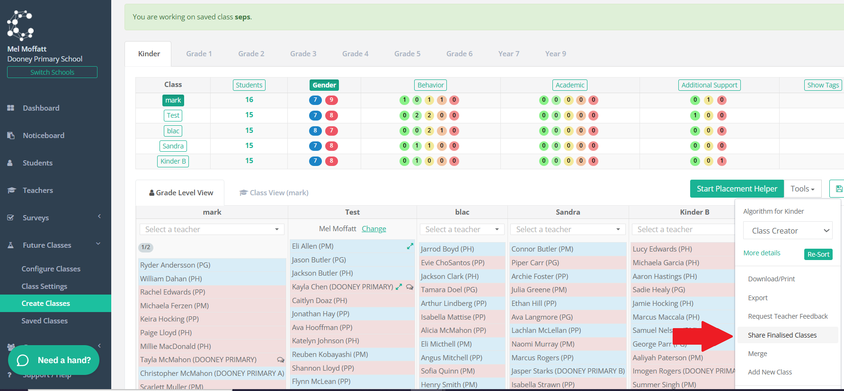Open the Need a hand chat widget
The width and height of the screenshot is (844, 391).
53,360
